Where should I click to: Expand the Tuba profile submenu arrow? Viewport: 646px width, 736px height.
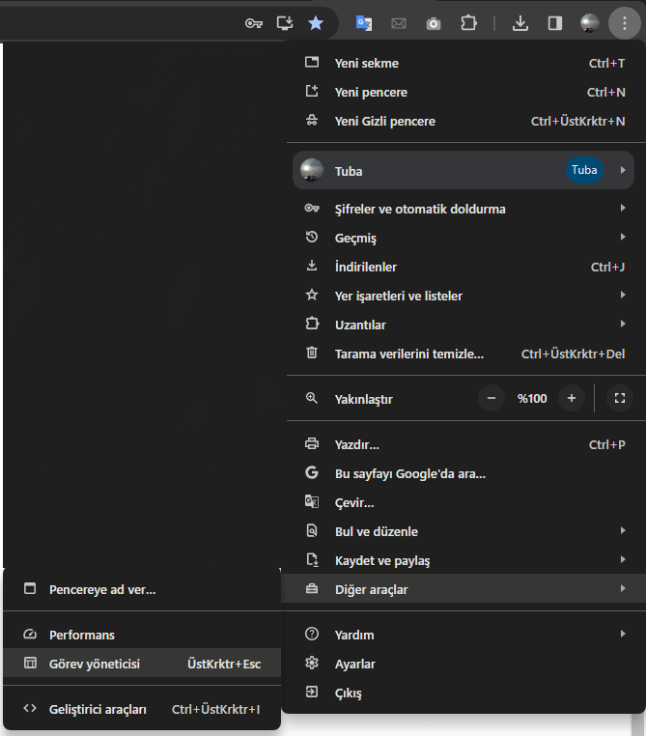pyautogui.click(x=623, y=170)
